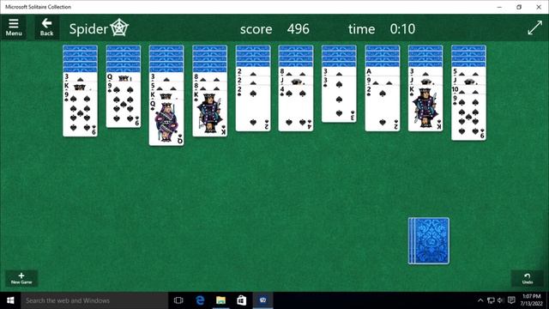The width and height of the screenshot is (549, 309).
Task: Toggle full screen with the diagonal arrow icon
Action: (x=534, y=27)
